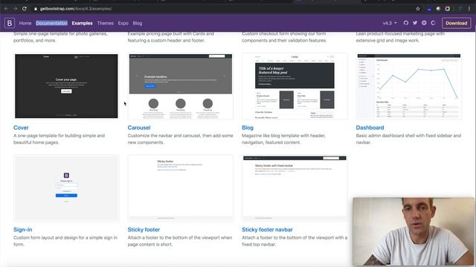Click the Blog example thumbnail
Viewport: 476px width, 267px height.
point(295,86)
